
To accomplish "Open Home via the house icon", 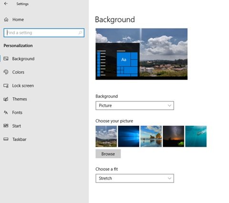I will 6,20.
